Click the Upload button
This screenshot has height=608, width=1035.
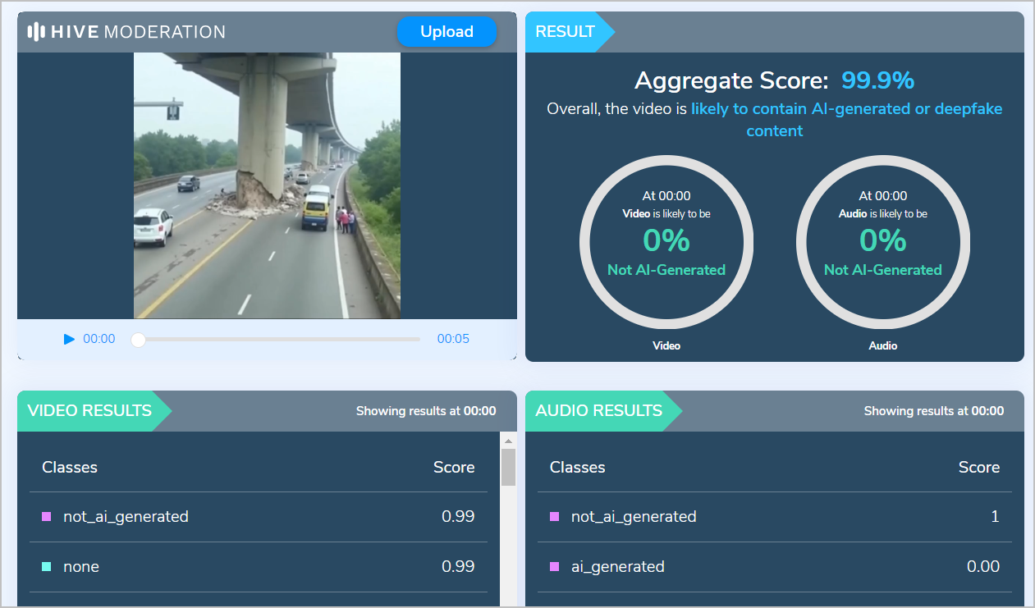click(x=447, y=32)
